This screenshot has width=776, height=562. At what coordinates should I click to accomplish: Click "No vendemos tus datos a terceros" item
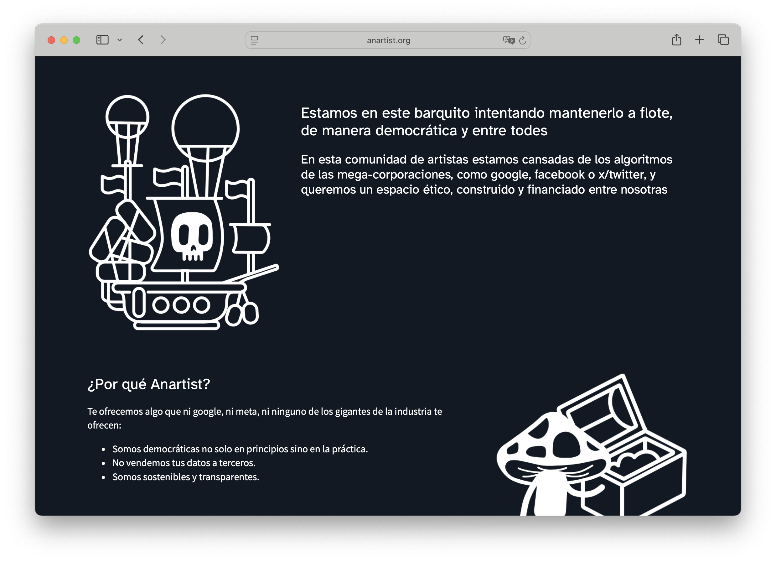(184, 463)
